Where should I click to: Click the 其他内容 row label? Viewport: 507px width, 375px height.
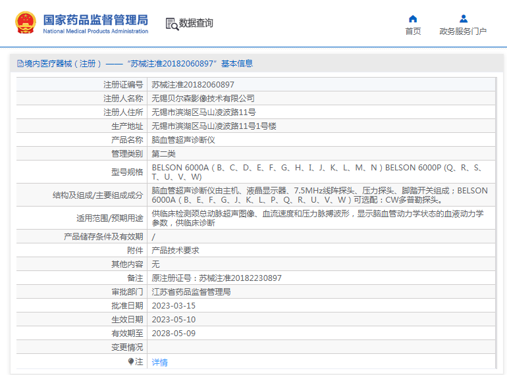[127, 264]
